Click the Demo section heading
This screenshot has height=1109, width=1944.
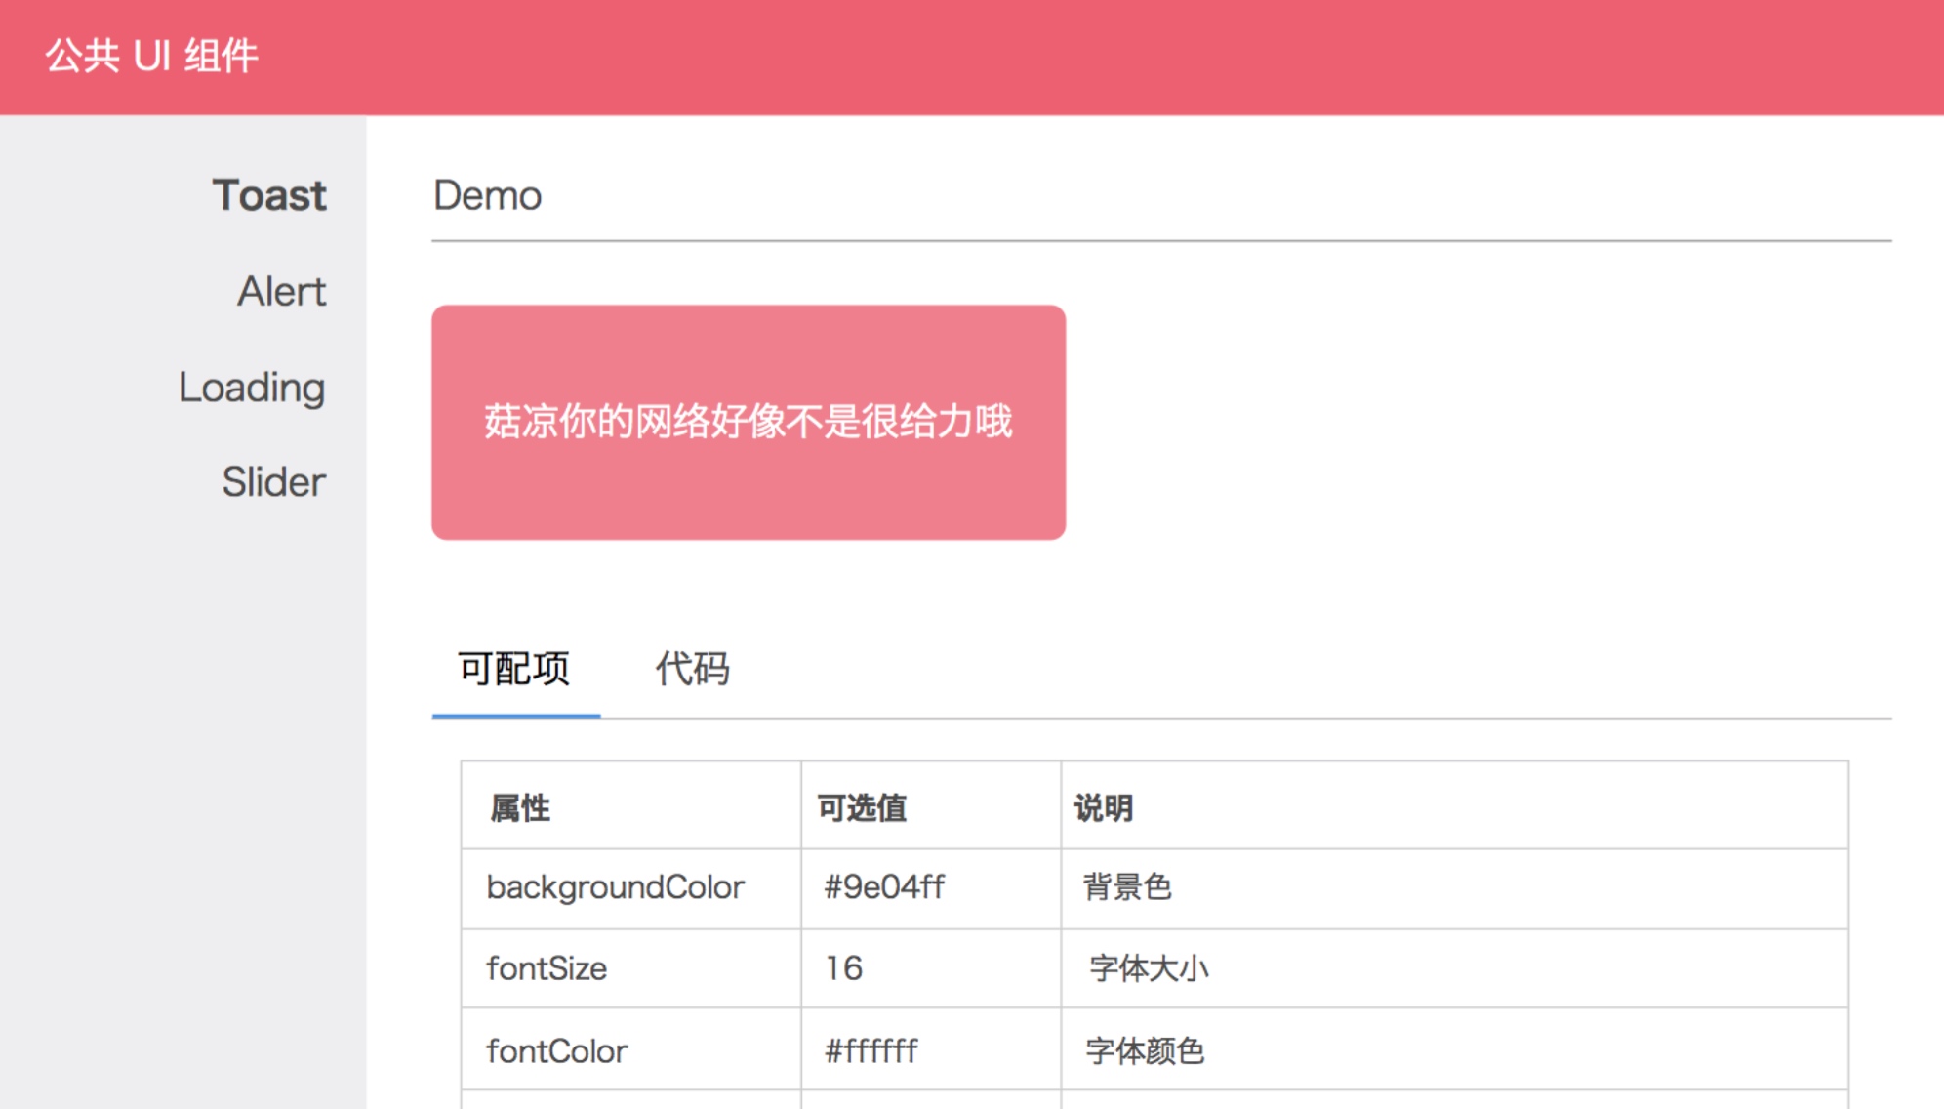487,196
